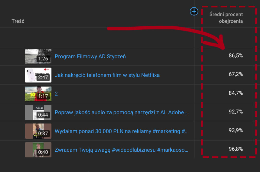Select the 67,2% percentage cell

pyautogui.click(x=236, y=74)
